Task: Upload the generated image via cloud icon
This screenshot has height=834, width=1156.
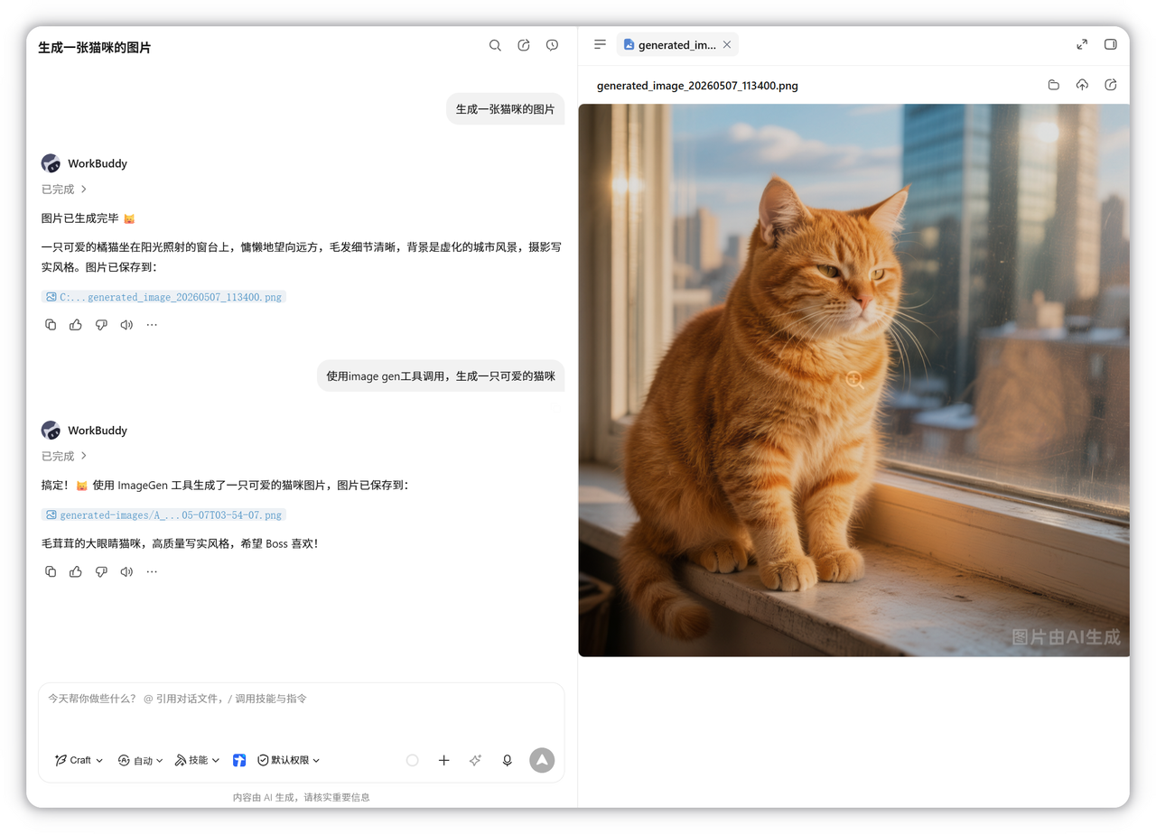Action: tap(1082, 85)
